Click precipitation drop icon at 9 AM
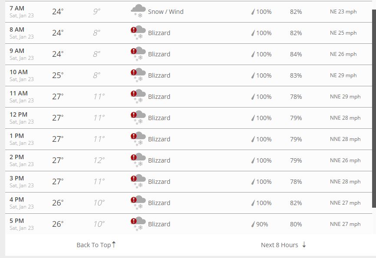The height and width of the screenshot is (258, 376). click(x=253, y=54)
